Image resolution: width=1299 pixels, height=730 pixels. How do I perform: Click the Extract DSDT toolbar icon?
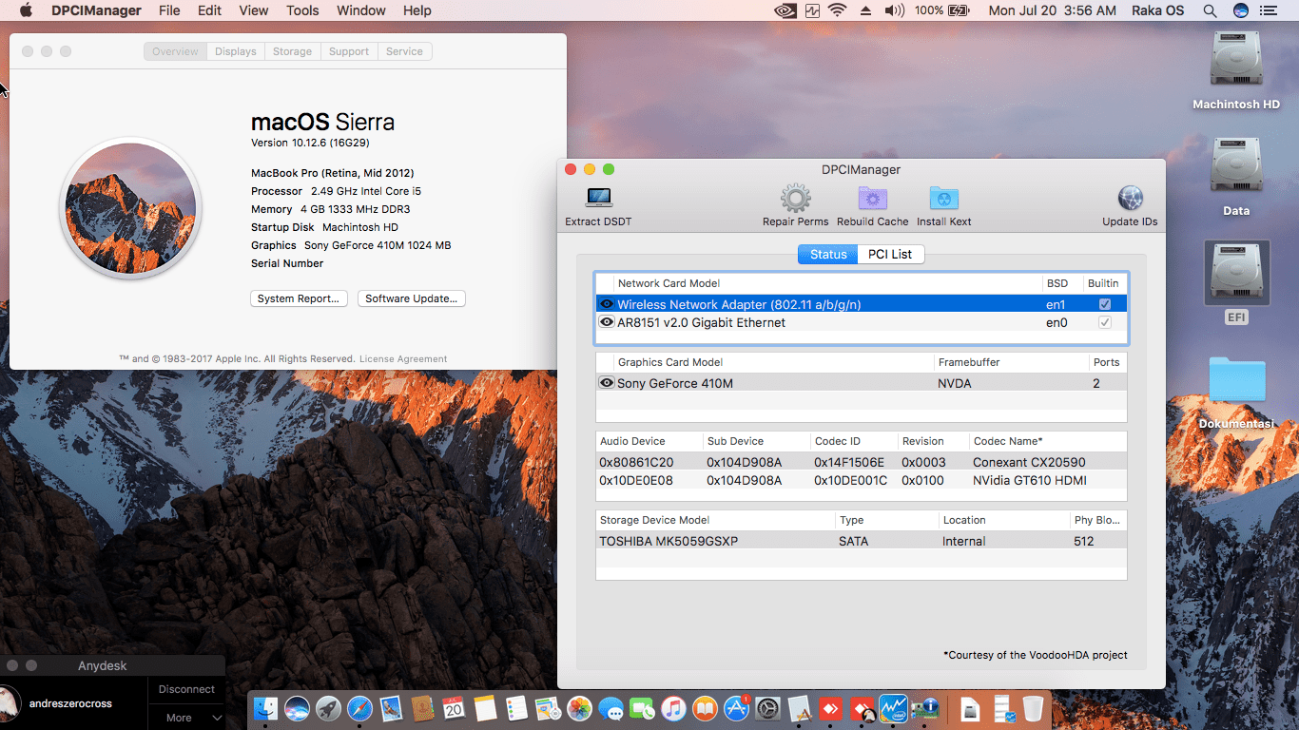click(598, 198)
